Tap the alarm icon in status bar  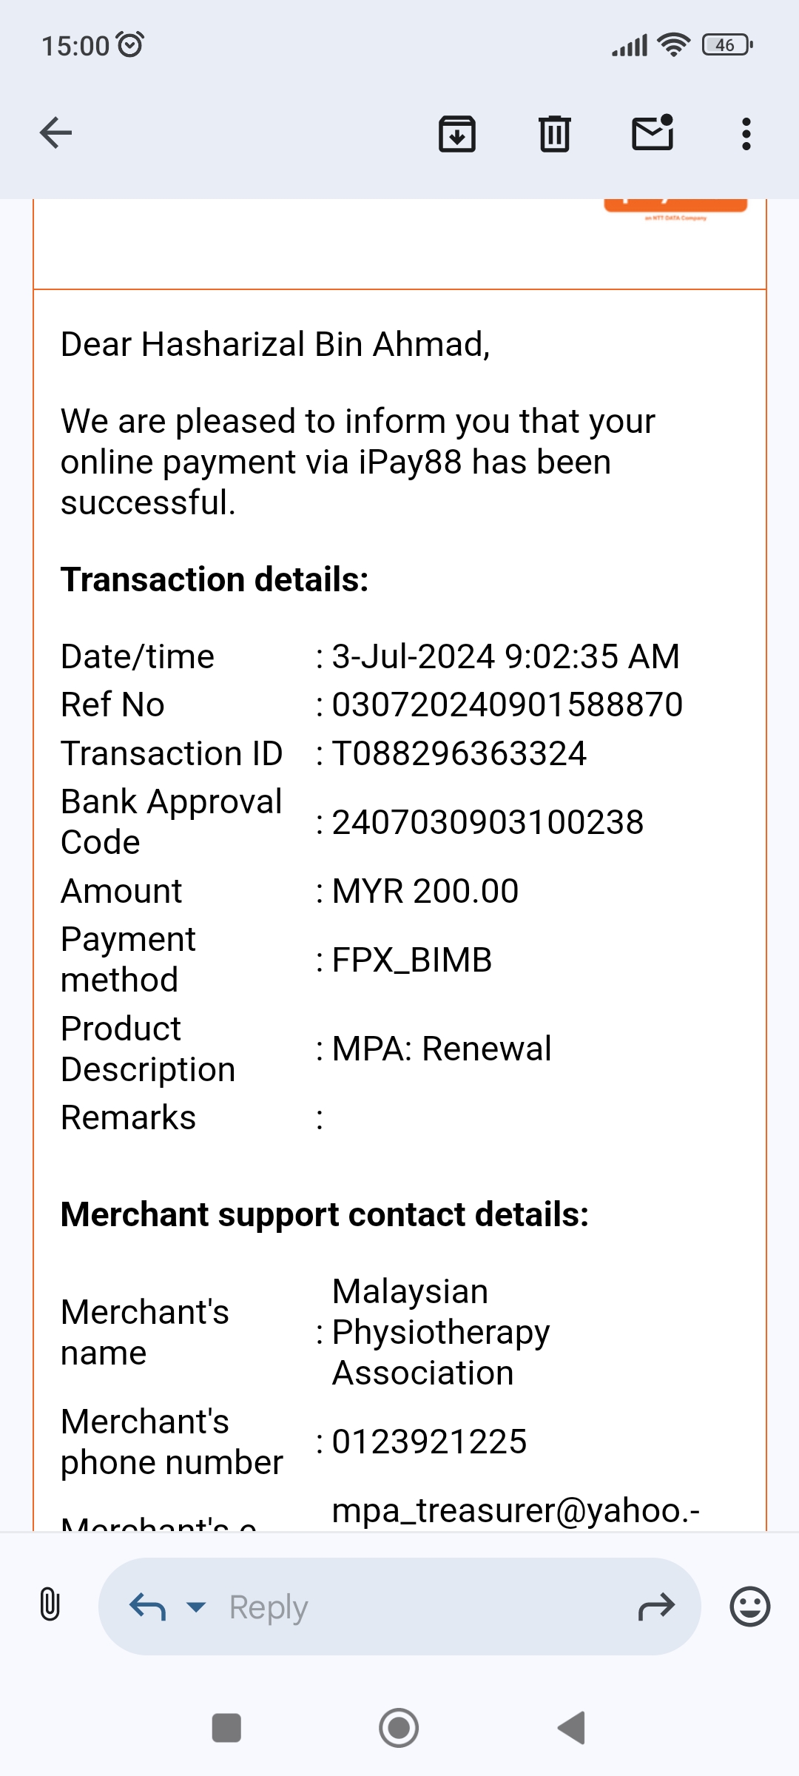[131, 45]
